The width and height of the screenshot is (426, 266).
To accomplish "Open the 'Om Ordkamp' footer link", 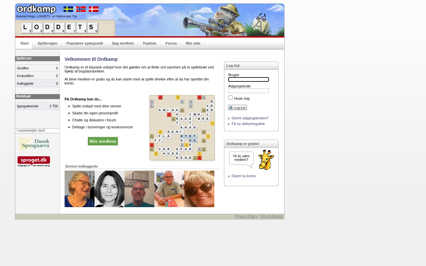I will click(x=272, y=216).
